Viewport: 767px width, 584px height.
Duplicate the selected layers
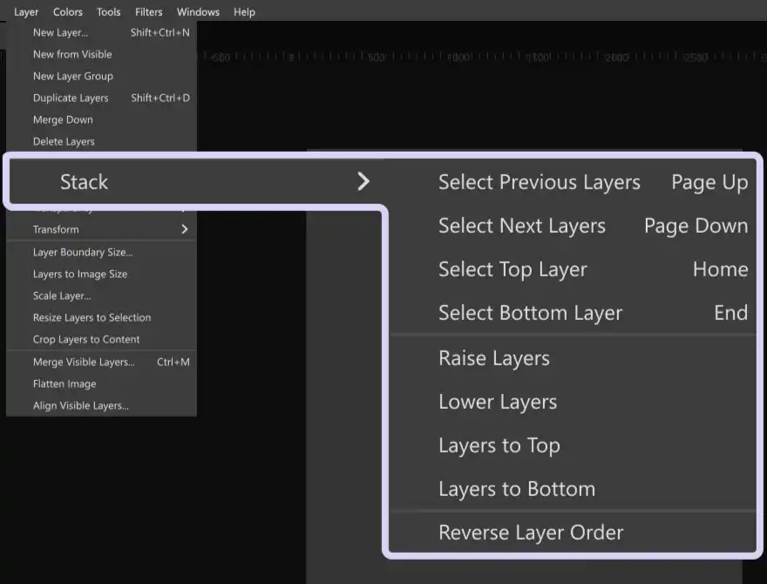70,98
